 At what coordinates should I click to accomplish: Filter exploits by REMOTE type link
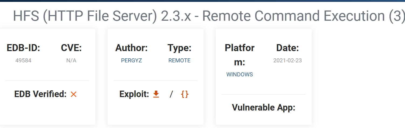click(x=179, y=61)
